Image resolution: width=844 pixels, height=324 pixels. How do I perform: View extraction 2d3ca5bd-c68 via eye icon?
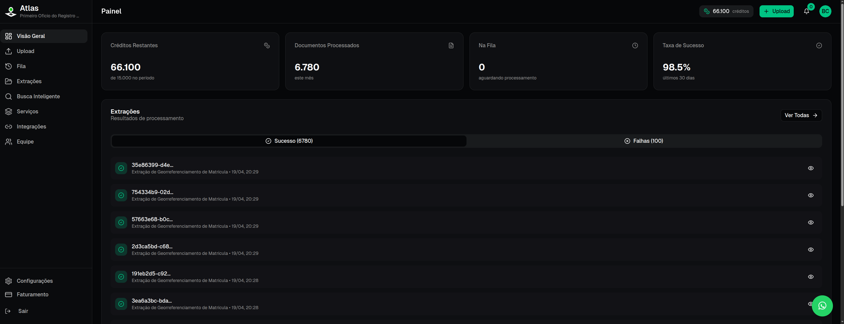click(x=811, y=250)
